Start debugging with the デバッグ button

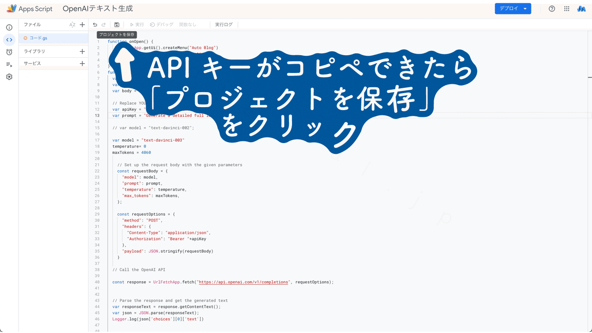tap(162, 25)
